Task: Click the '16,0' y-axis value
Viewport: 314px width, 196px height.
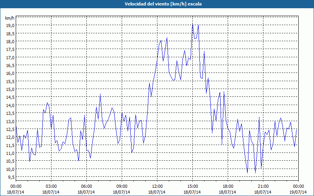Action: (x=10, y=73)
